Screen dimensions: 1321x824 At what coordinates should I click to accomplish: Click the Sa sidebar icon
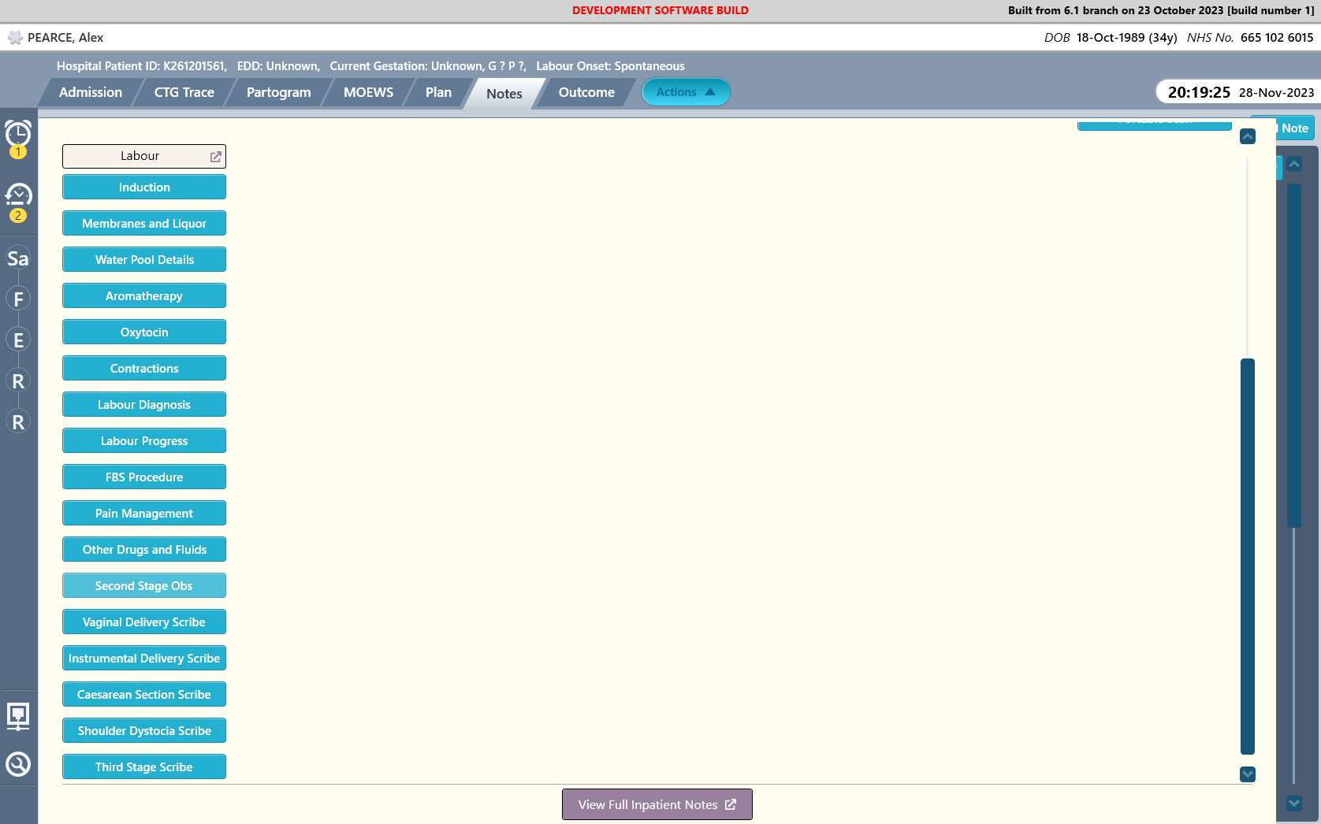tap(18, 258)
